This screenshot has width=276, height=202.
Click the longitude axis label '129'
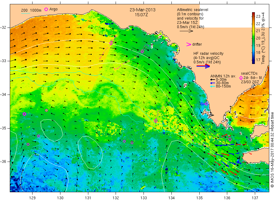point(33,198)
